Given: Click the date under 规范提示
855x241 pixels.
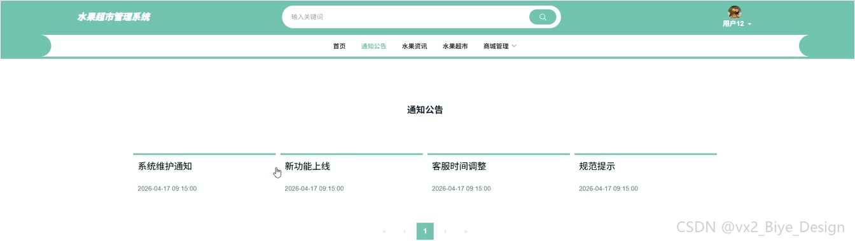Looking at the screenshot, I should coord(608,188).
